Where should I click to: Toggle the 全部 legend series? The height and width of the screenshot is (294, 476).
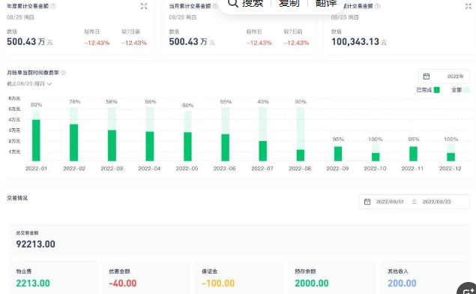tap(460, 90)
